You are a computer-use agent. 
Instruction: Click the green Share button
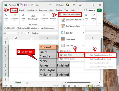click(99, 10)
